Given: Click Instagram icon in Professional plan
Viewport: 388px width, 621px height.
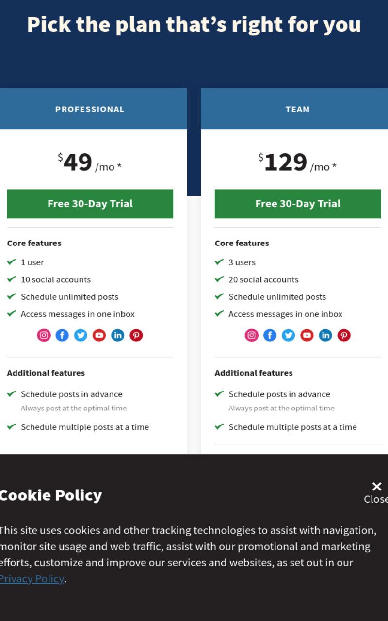Looking at the screenshot, I should (44, 335).
